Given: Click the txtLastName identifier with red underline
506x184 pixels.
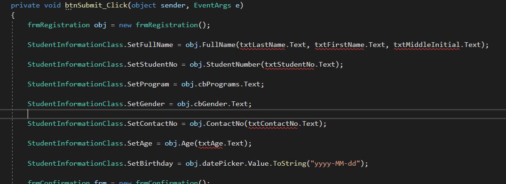Looking at the screenshot, I should 262,45.
